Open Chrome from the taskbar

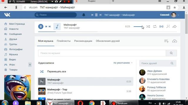[x=92, y=103]
